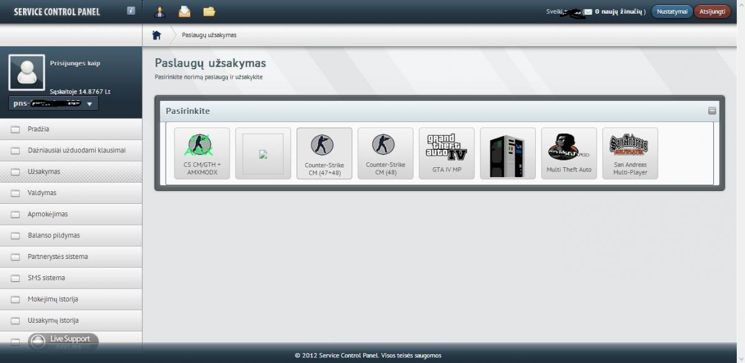The width and height of the screenshot is (745, 363).
Task: Select the Counter-Strike CM (47+48) service
Action: pos(324,154)
